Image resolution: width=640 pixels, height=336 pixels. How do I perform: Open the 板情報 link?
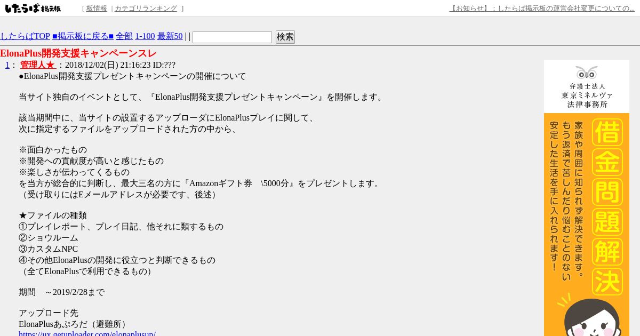97,9
